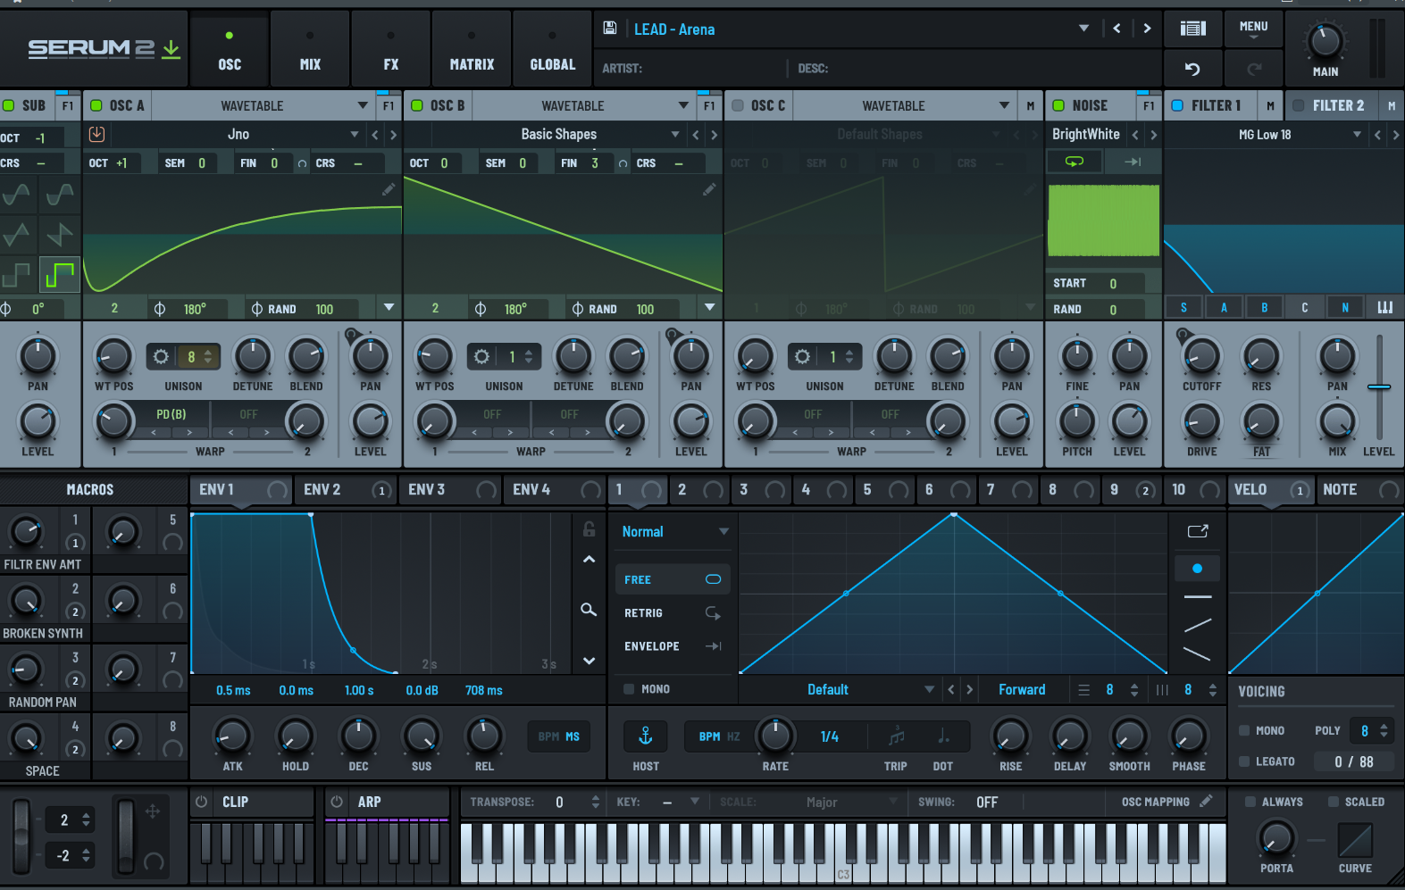Switch to the FX tab
Image resolution: width=1405 pixels, height=890 pixels.
tap(390, 50)
